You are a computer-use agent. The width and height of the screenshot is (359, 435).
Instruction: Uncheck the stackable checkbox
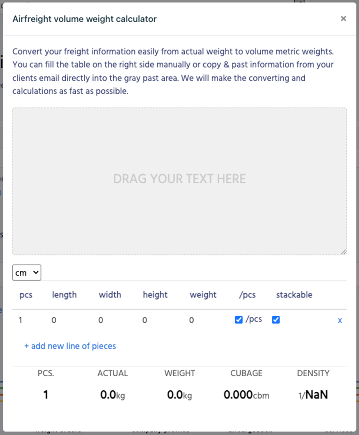tap(276, 320)
